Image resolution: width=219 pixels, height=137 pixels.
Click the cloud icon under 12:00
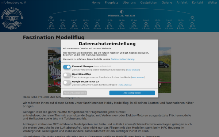109,23
